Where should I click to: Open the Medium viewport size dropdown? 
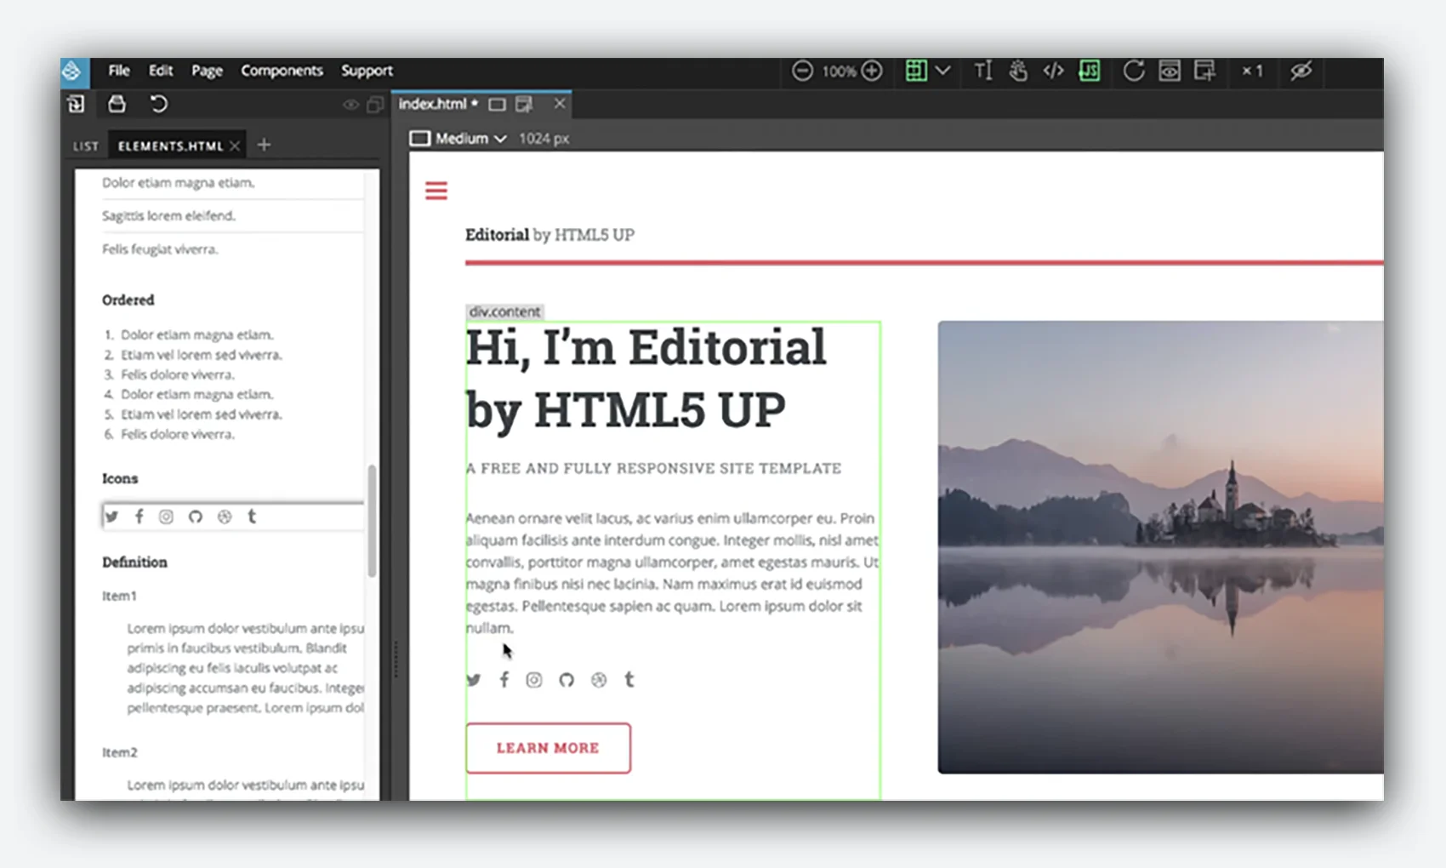coord(470,139)
